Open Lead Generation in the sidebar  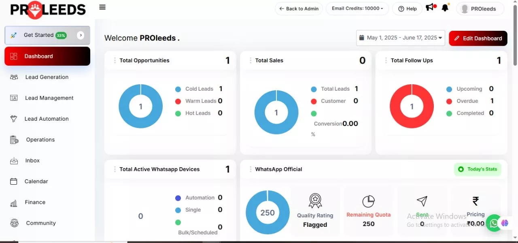(47, 77)
